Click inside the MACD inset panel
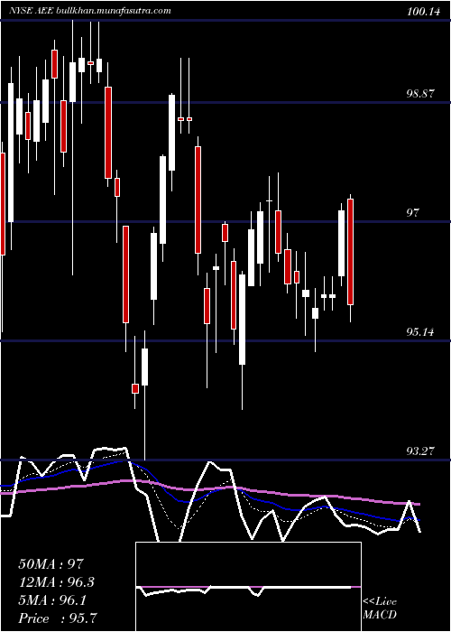The width and height of the screenshot is (451, 632). coord(248,587)
